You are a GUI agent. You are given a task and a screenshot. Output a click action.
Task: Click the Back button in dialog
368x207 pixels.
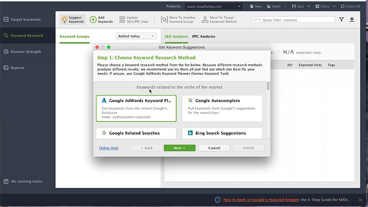[147, 148]
